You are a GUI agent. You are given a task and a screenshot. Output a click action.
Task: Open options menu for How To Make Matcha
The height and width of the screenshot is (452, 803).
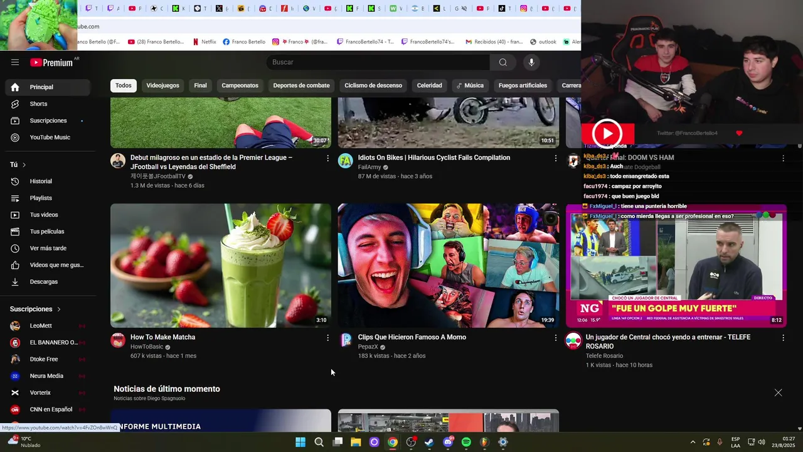(327, 338)
